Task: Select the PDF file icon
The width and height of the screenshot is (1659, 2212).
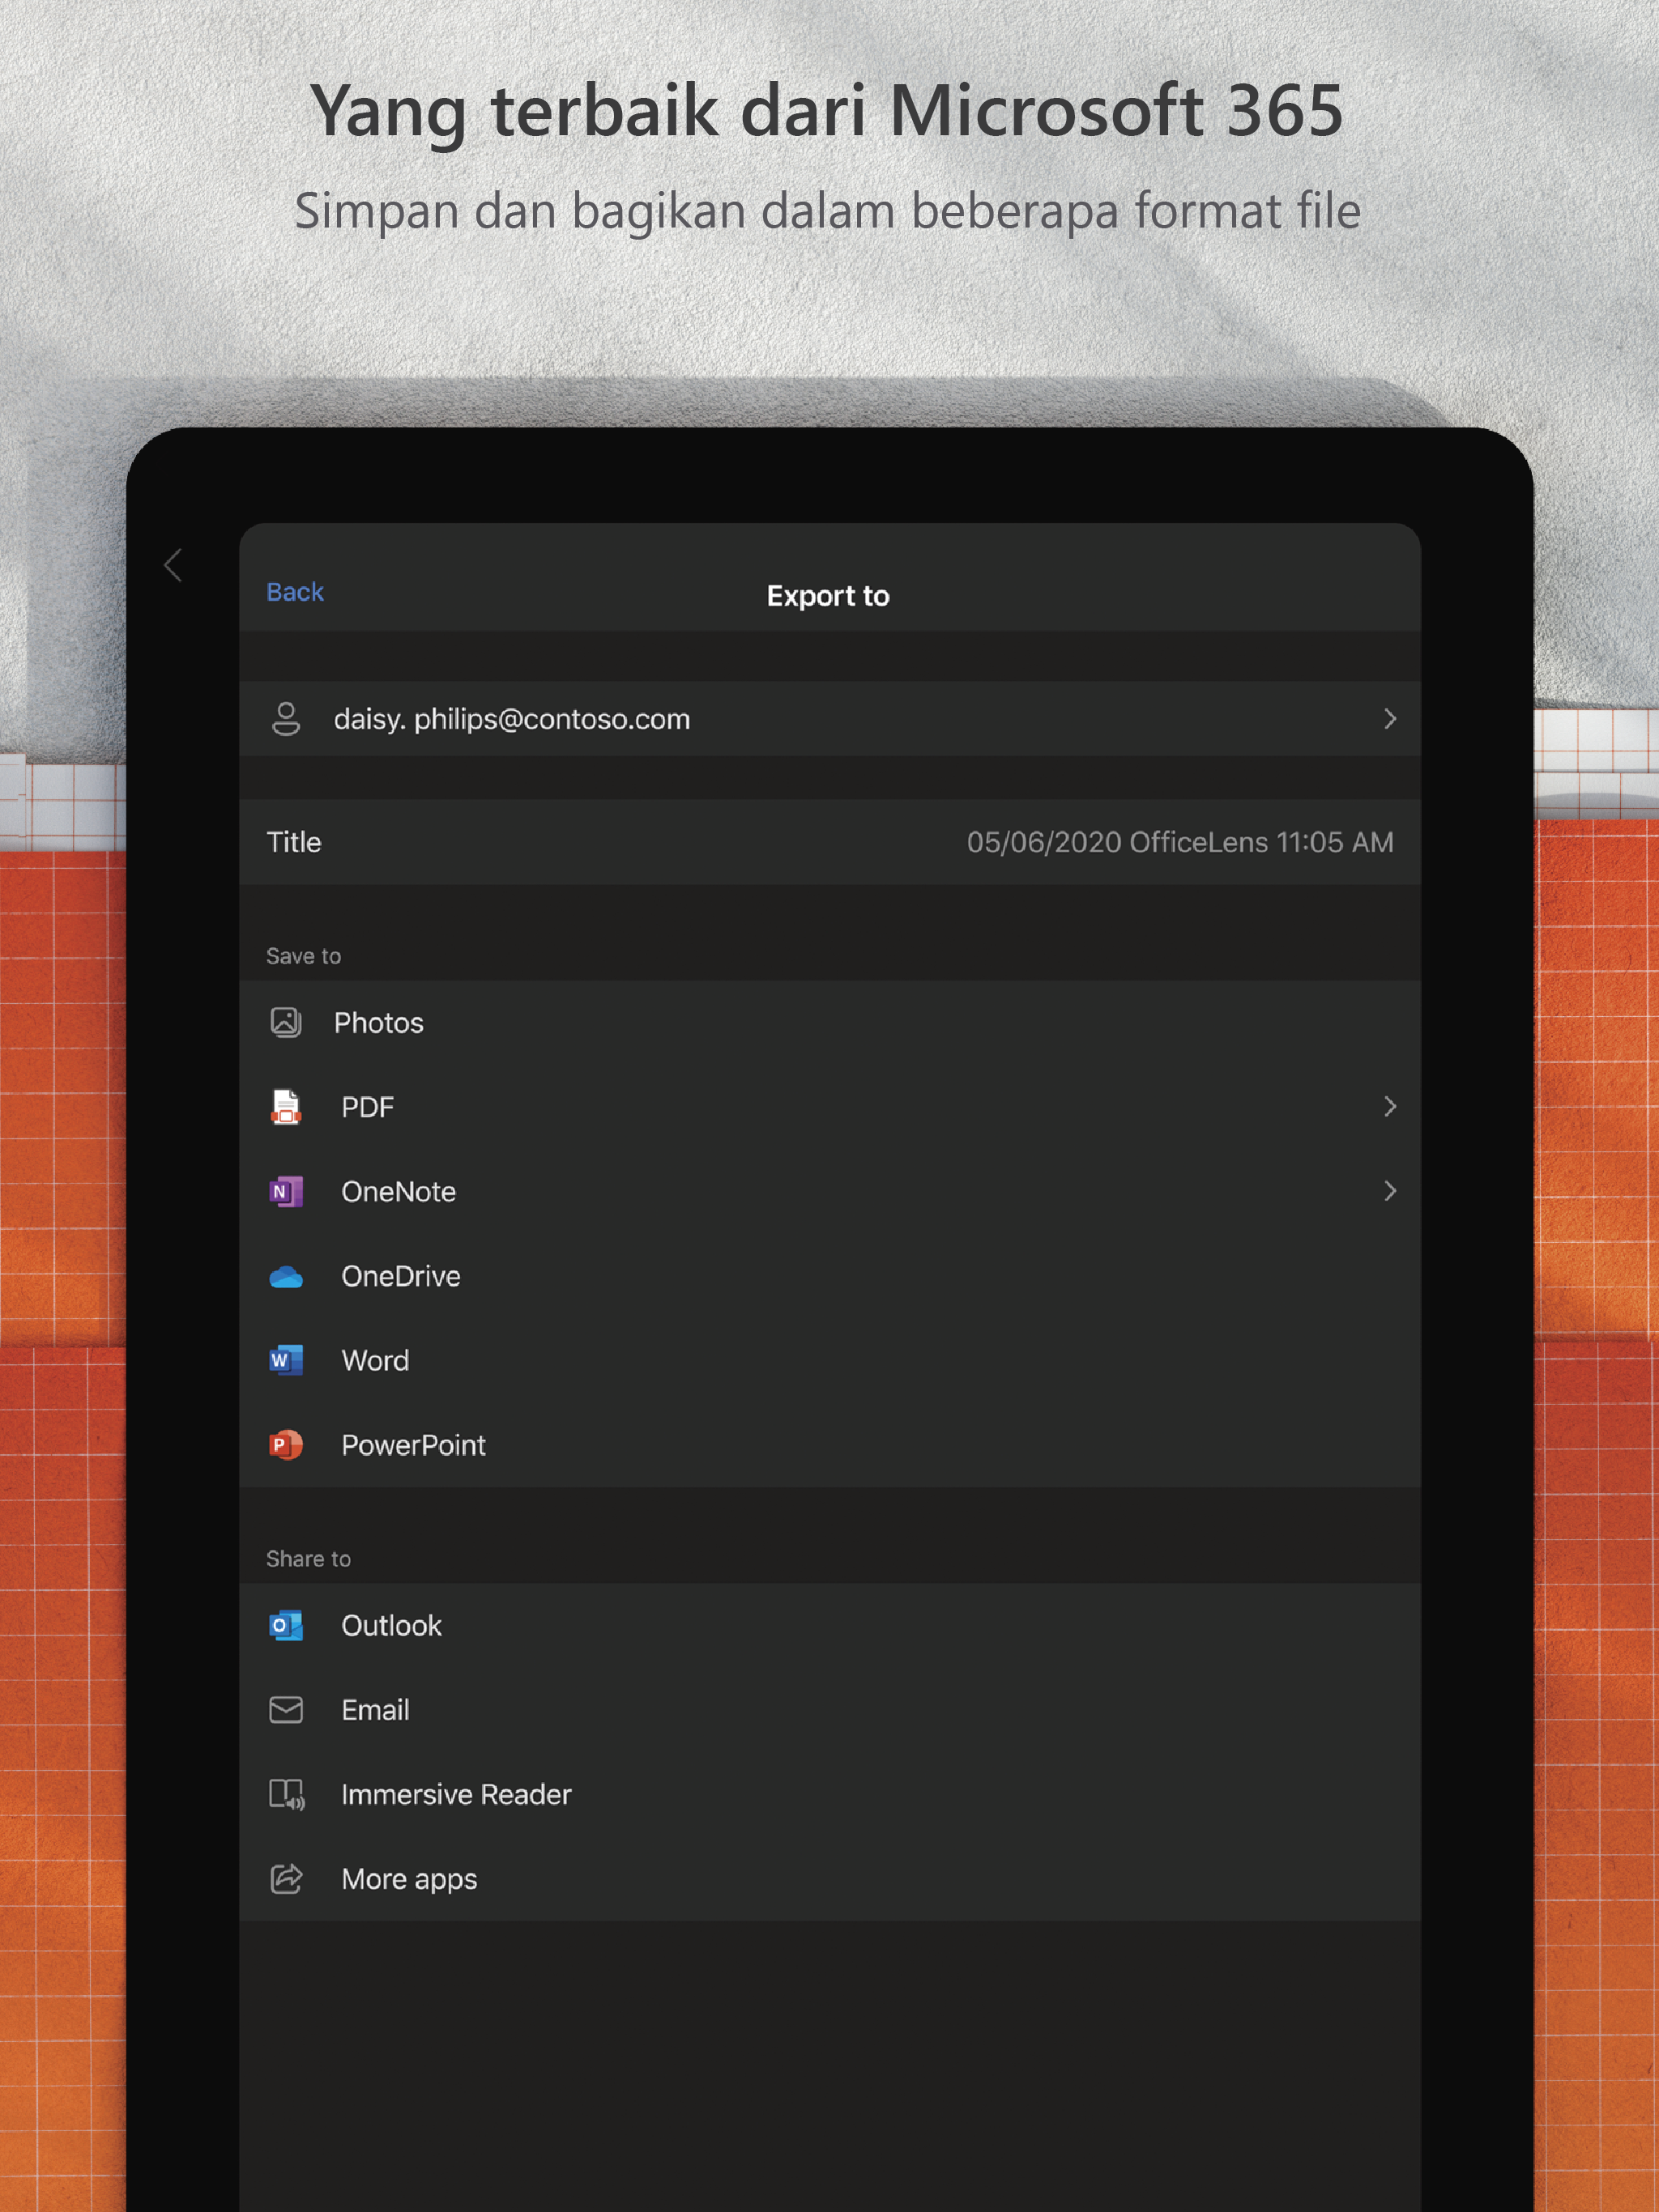Action: pos(285,1107)
